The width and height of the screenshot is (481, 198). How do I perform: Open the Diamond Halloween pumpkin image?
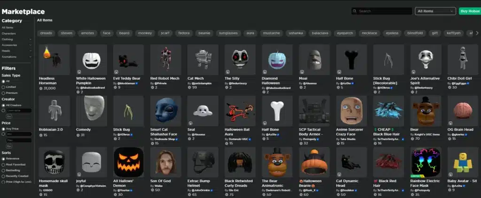point(277,60)
